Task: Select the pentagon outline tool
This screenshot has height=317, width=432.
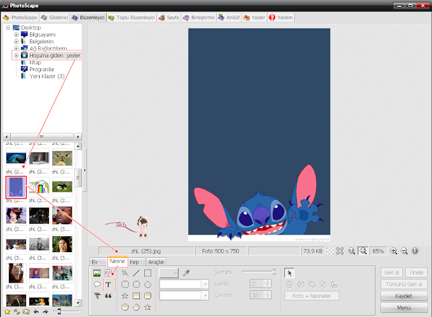Action: 147,284
